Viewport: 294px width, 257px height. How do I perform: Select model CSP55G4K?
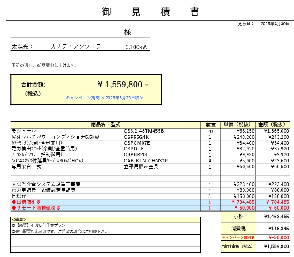click(x=136, y=137)
